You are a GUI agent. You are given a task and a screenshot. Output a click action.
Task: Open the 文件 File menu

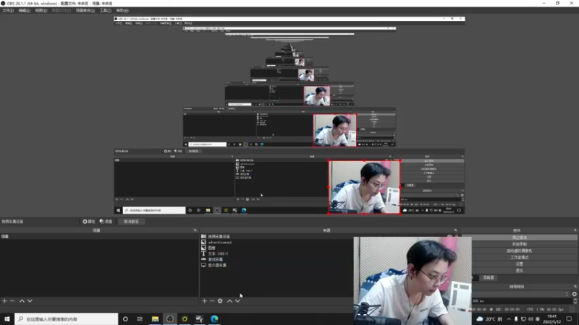point(8,11)
